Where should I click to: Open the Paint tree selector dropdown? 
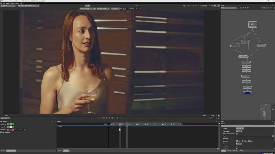(229, 8)
